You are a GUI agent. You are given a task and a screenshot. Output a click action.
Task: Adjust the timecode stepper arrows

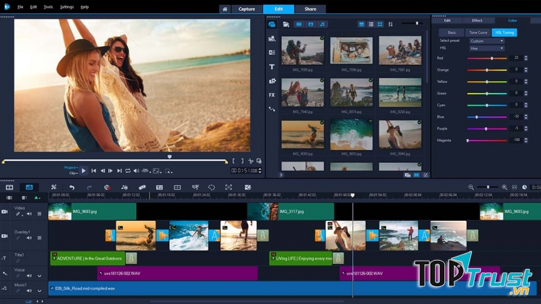coord(260,171)
